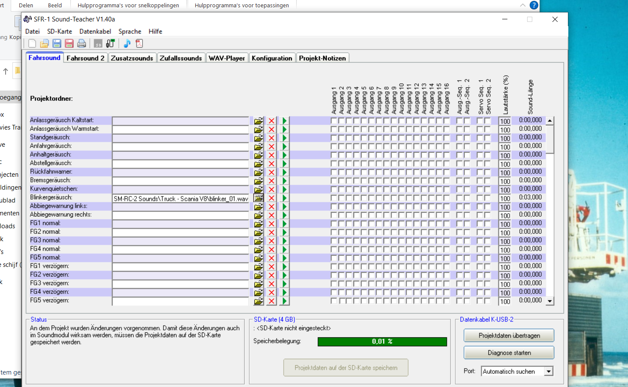Click red X in Abstellgeräusch row

tap(271, 164)
